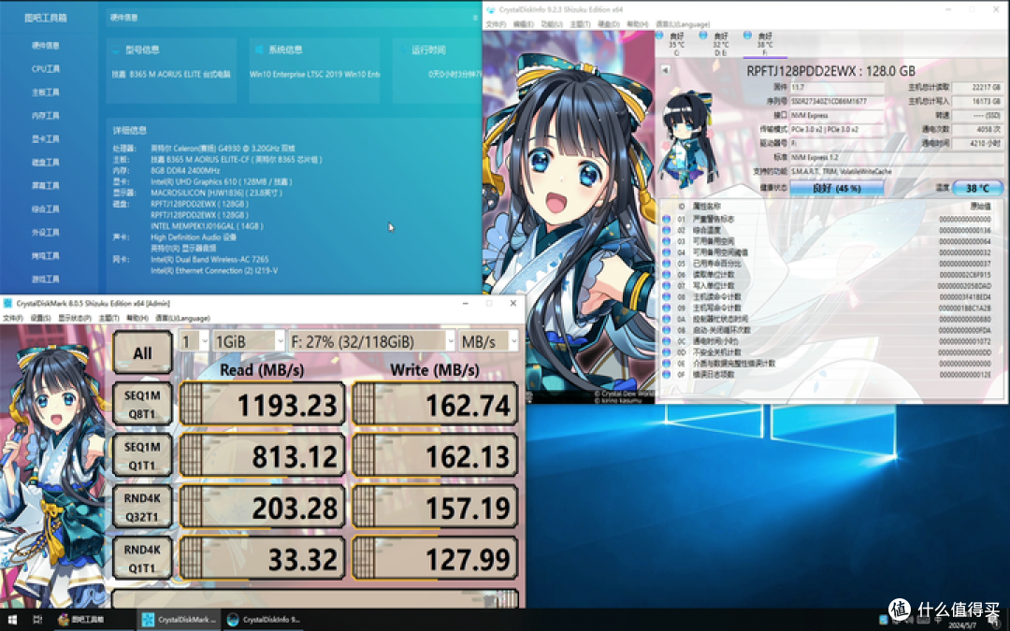Open the test count dropdown
1010x631 pixels.
(193, 341)
